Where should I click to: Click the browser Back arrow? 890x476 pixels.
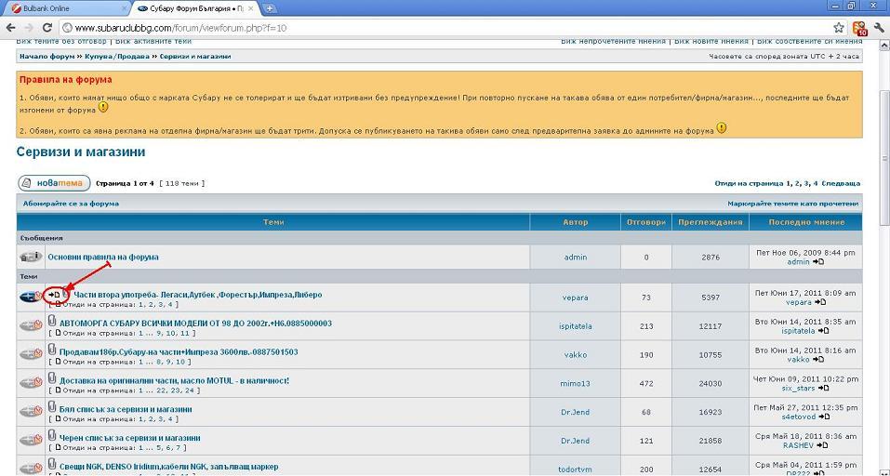11,28
